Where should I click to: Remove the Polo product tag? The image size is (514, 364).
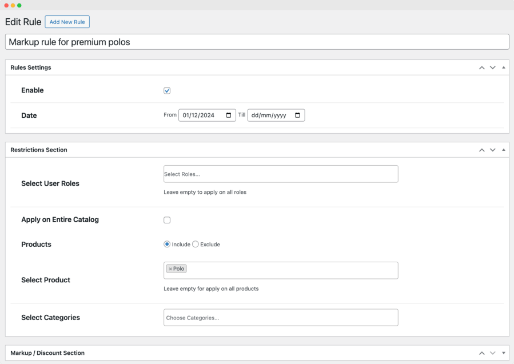(170, 269)
